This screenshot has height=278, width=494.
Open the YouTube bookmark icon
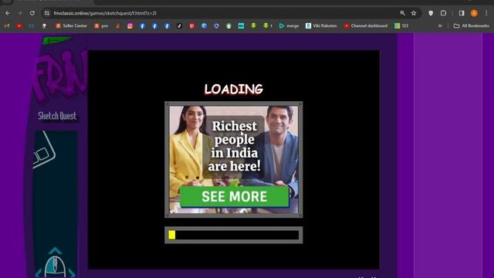[19, 25]
